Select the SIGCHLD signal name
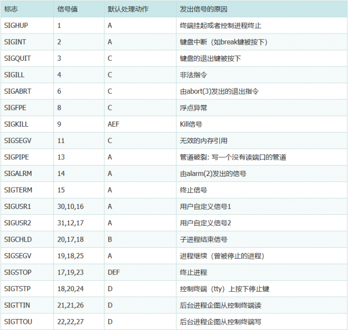The height and width of the screenshot is (330, 348). pos(17,239)
